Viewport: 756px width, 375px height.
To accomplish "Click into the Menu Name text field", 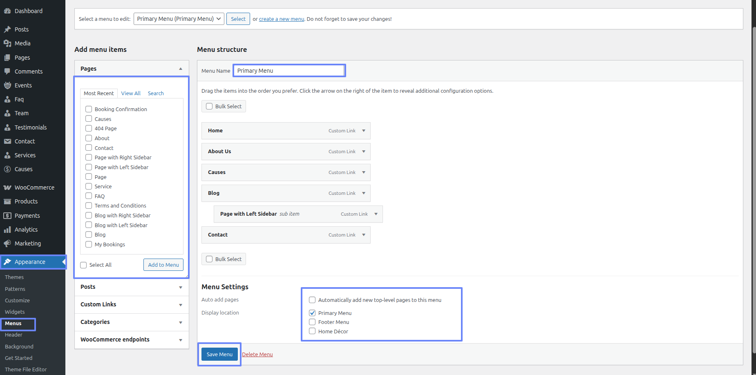I will pos(289,71).
